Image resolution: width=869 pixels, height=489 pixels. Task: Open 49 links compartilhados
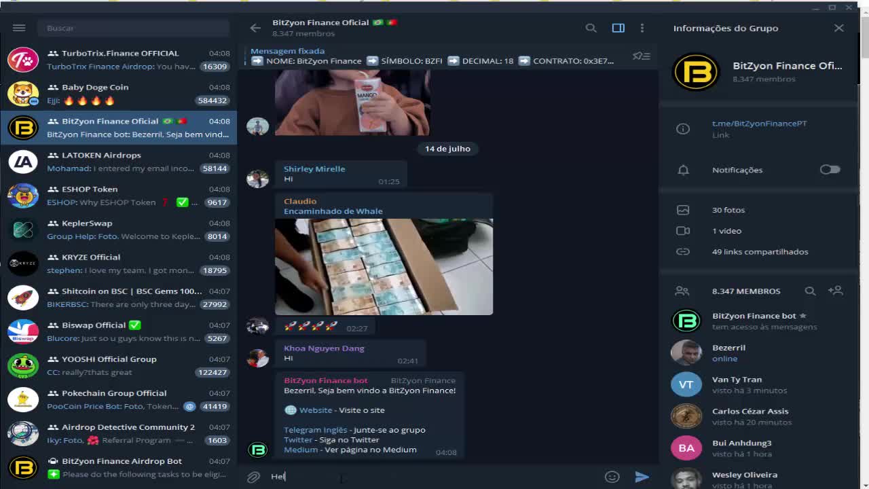point(759,251)
